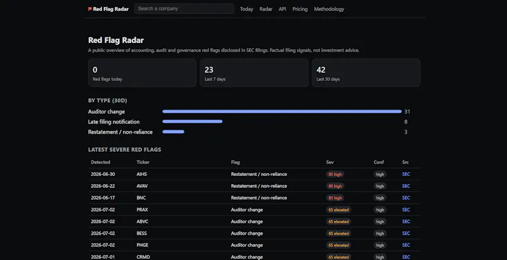Click the 85 high badge for BNC
Screen dimensions: 507x260
click(x=335, y=198)
